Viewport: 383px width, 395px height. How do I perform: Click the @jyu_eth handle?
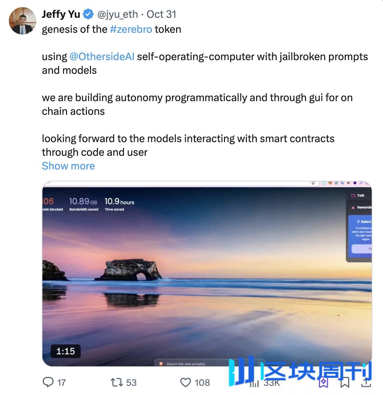118,14
